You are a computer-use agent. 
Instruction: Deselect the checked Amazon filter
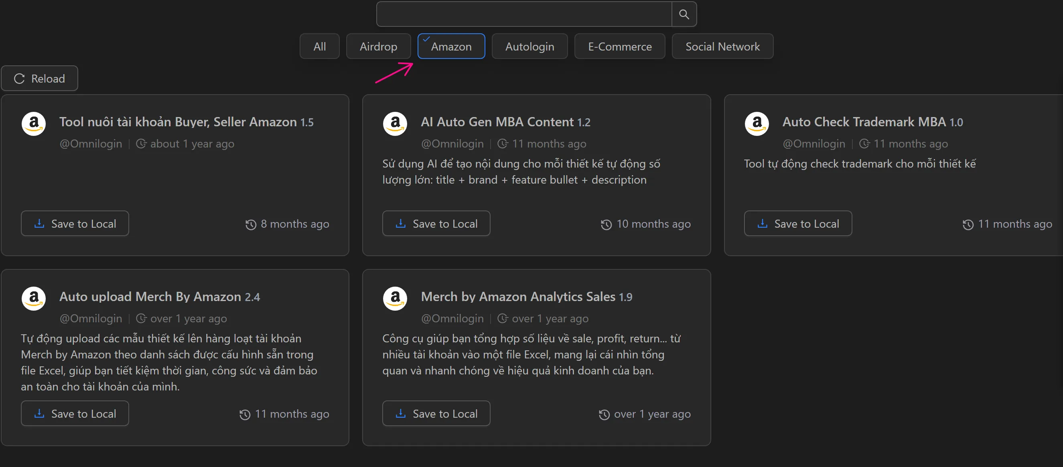tap(451, 46)
